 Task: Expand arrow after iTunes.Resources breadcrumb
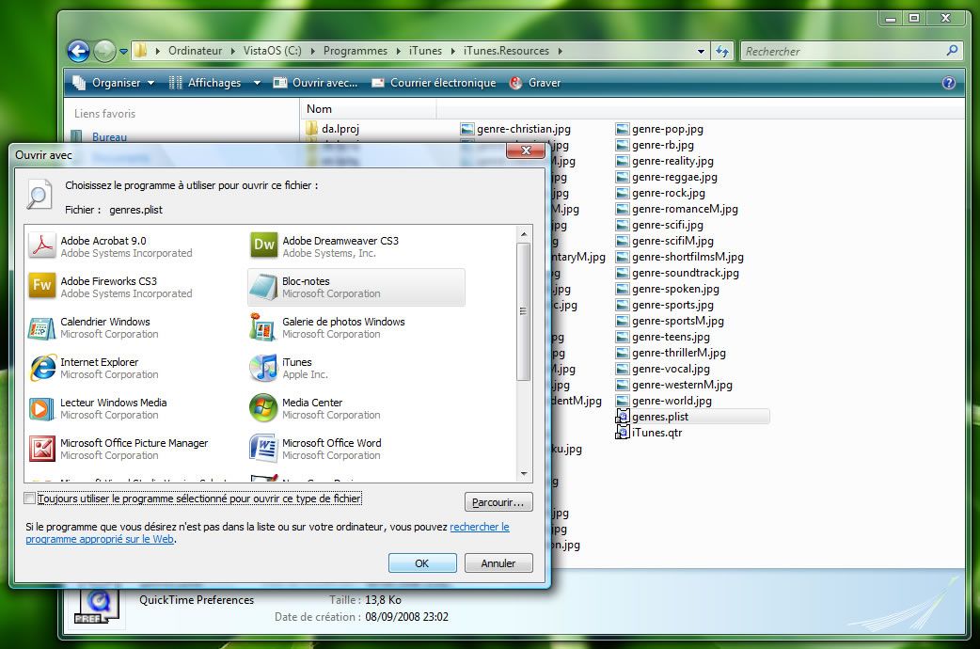(x=560, y=52)
